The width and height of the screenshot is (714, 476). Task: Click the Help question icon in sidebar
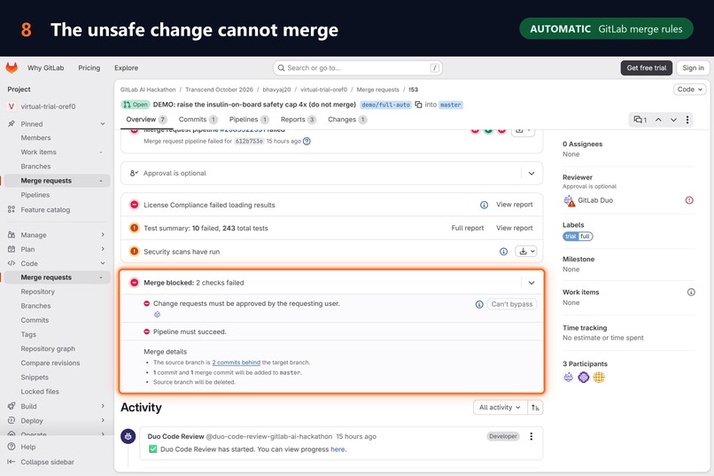12,447
